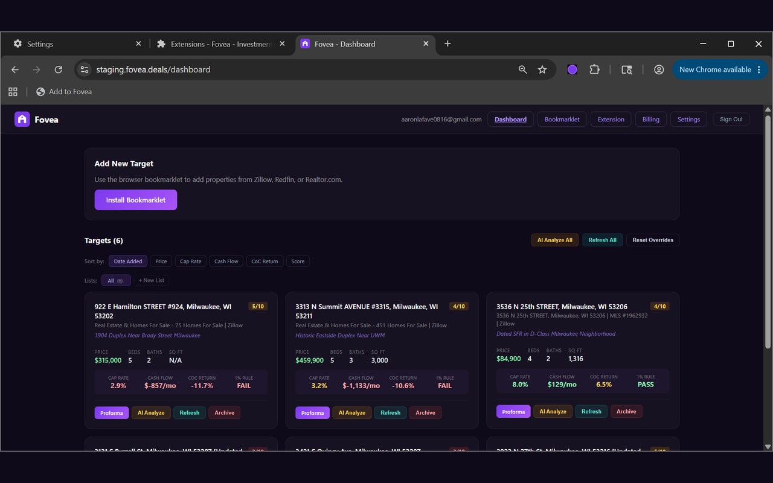Click the browser back arrow
This screenshot has width=773, height=483.
click(x=15, y=69)
